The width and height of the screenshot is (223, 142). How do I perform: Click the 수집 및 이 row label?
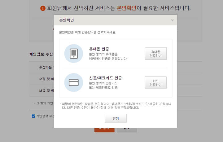[47, 79]
